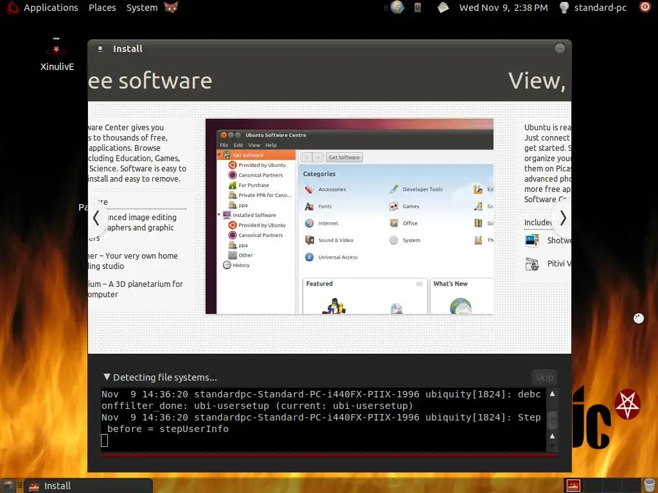This screenshot has width=658, height=493.
Task: Go to the previous slide with left arrow
Action: pos(96,218)
